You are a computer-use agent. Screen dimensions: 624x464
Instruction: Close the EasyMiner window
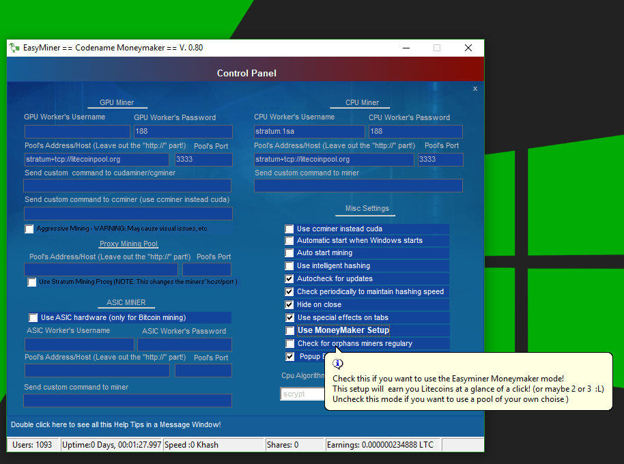[x=468, y=48]
